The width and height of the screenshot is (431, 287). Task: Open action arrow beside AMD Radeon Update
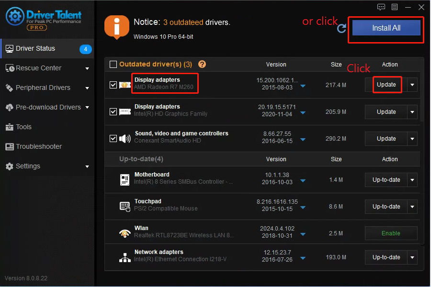click(x=412, y=85)
